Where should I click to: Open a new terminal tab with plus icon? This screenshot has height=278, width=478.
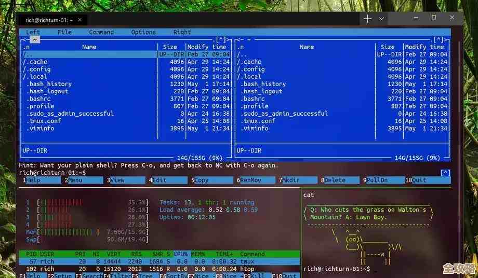click(x=367, y=18)
